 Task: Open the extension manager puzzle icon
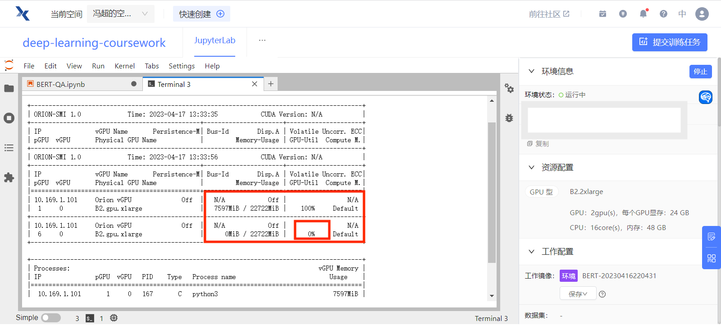click(x=9, y=178)
